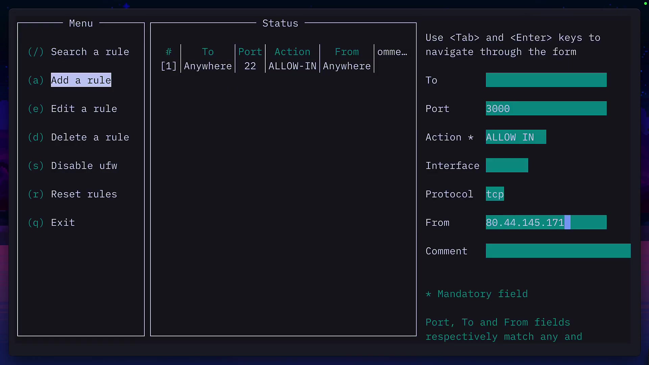
Task: Click the From field with 80.44.145.171
Action: coord(546,222)
